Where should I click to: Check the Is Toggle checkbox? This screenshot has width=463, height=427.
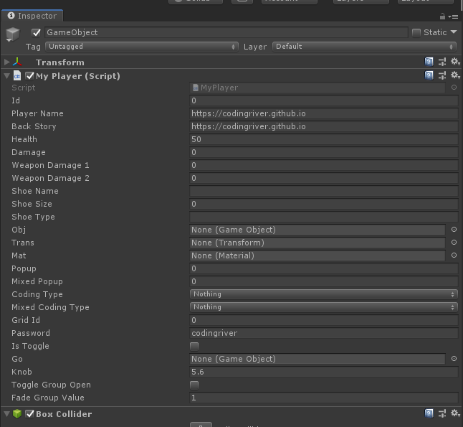pos(194,346)
